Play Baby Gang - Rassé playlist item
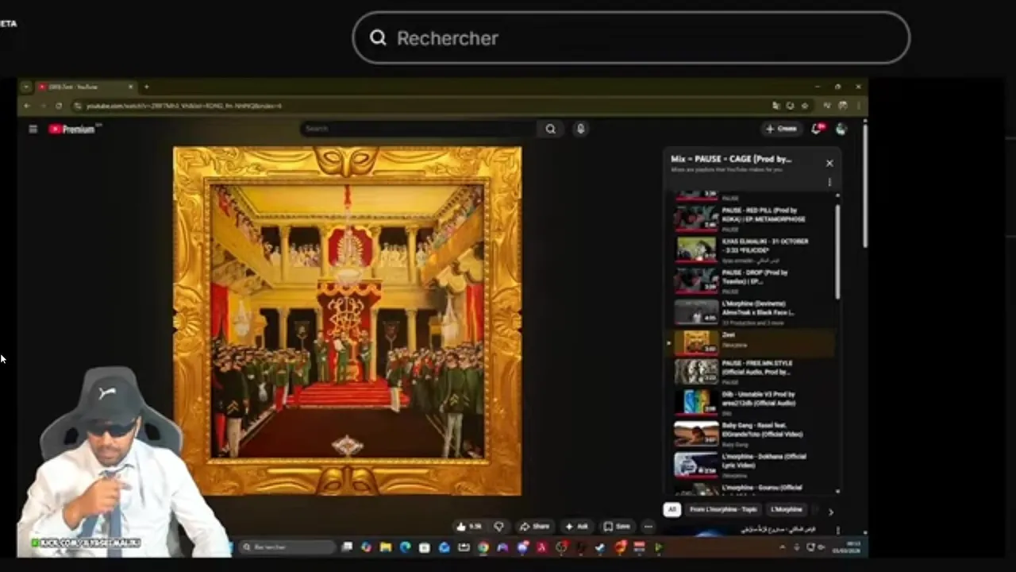The height and width of the screenshot is (572, 1016). (753, 434)
